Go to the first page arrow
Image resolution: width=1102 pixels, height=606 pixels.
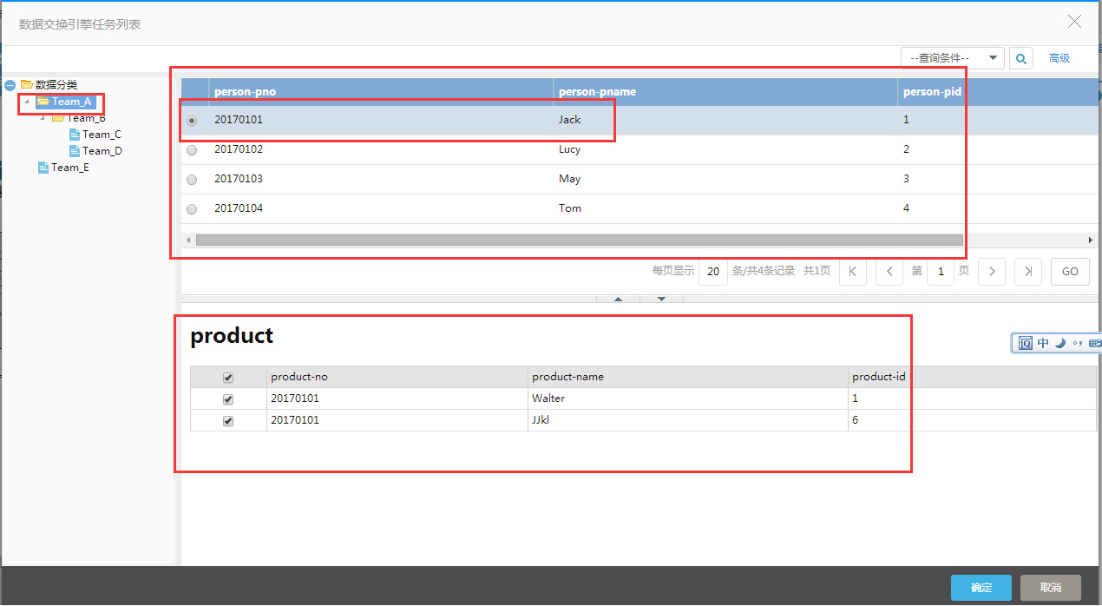pyautogui.click(x=853, y=272)
